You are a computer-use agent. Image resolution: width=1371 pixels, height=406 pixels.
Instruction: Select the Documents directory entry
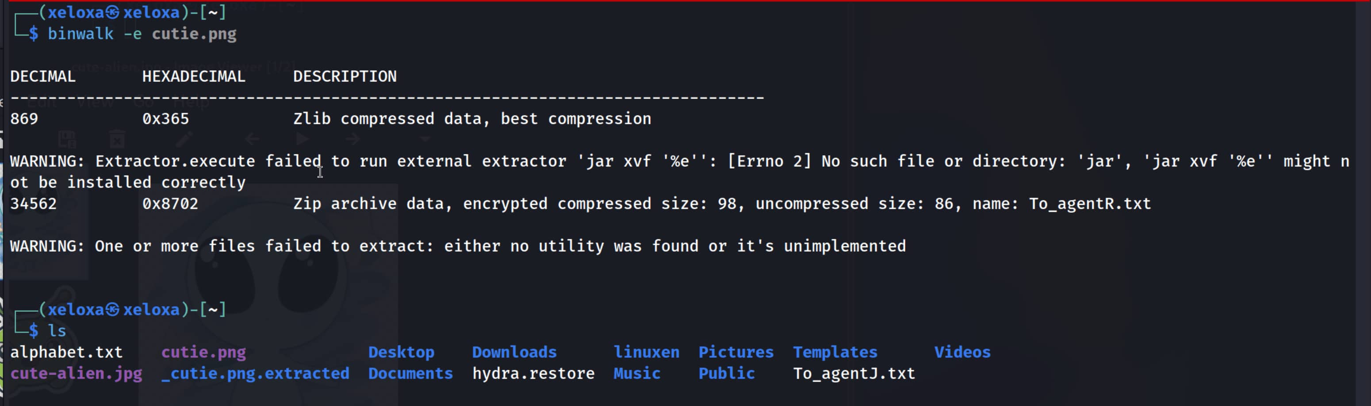410,374
